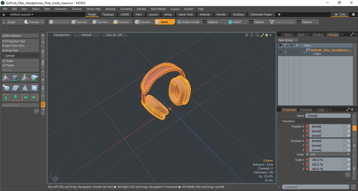Screen dimensions: 358x191
Task: Click the green right-arrow align icon
Action: pos(34,98)
